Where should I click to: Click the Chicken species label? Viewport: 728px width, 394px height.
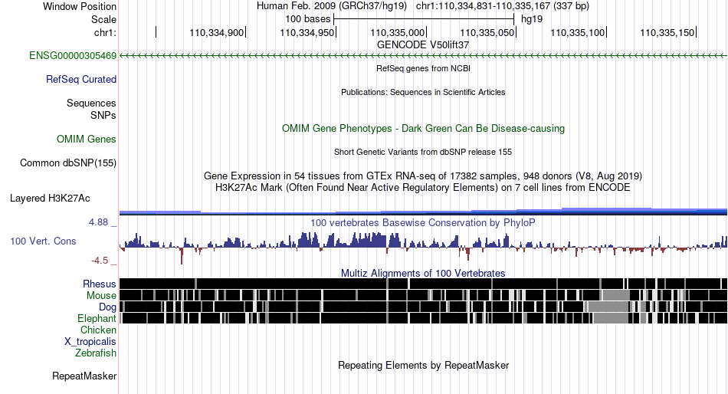tap(98, 330)
